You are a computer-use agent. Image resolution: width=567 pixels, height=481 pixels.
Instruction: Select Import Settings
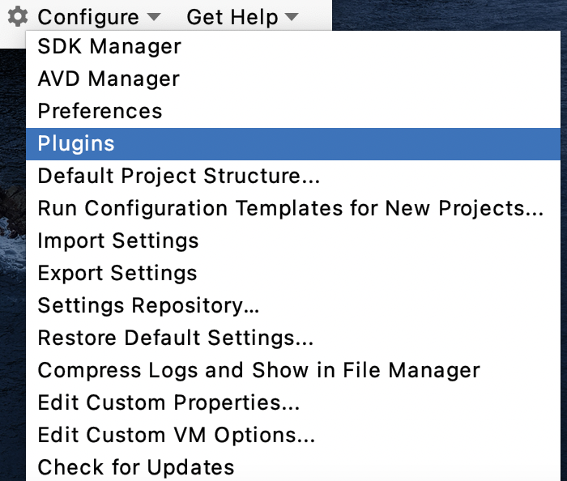click(x=293, y=240)
